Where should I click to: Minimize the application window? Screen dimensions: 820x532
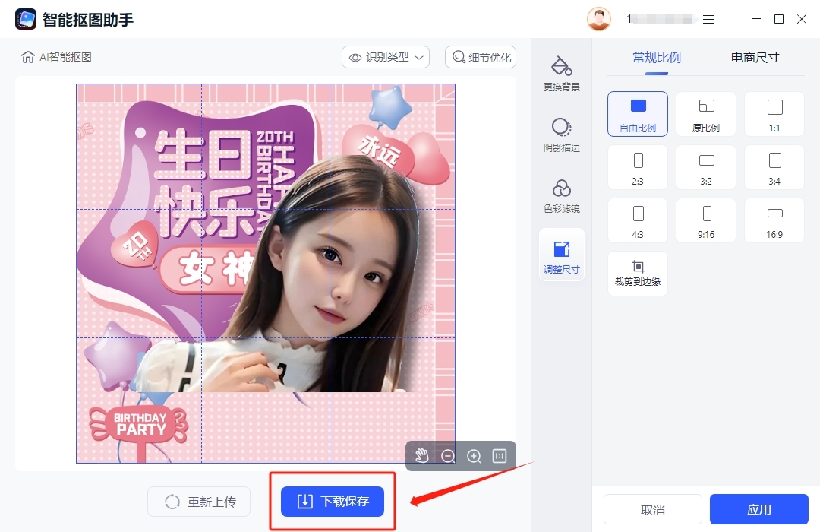pos(755,19)
